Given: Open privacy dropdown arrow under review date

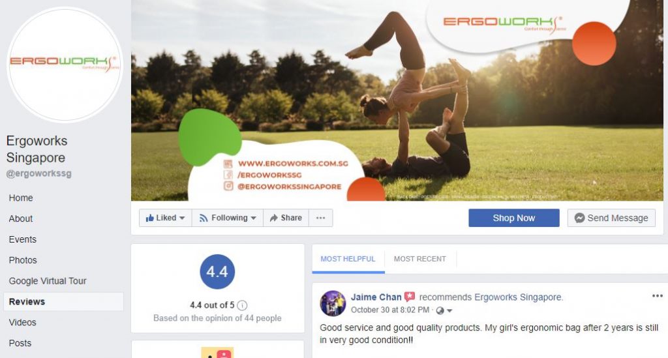Looking at the screenshot, I should [449, 311].
